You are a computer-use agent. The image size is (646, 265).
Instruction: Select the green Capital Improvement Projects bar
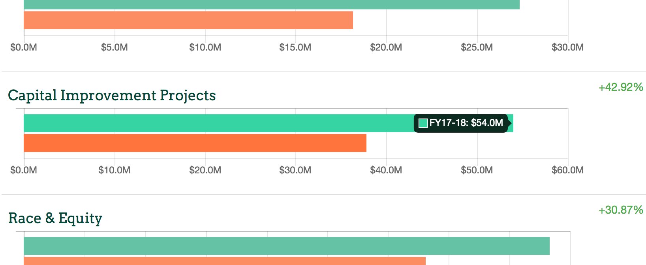217,123
